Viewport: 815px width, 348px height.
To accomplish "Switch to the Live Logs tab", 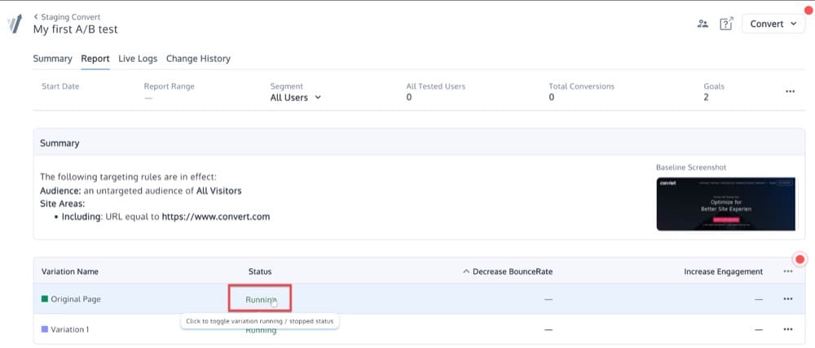I will pyautogui.click(x=137, y=59).
